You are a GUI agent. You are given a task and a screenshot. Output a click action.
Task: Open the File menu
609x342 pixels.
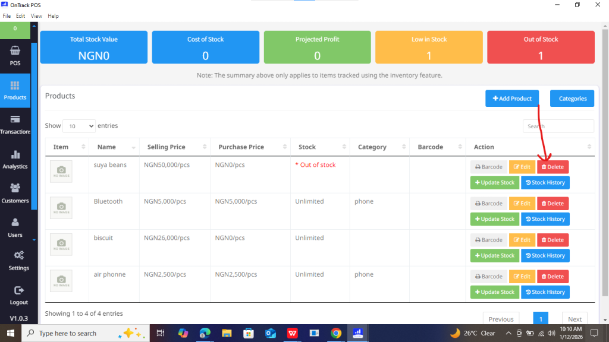(x=7, y=15)
